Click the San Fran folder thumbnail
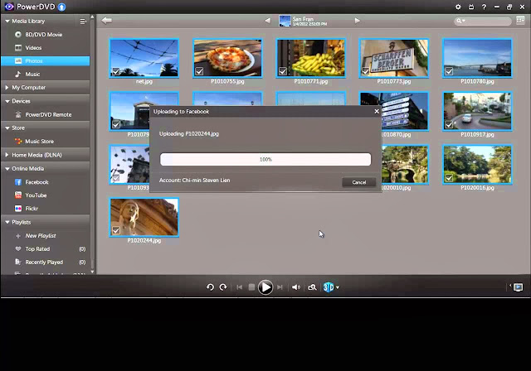 point(285,21)
